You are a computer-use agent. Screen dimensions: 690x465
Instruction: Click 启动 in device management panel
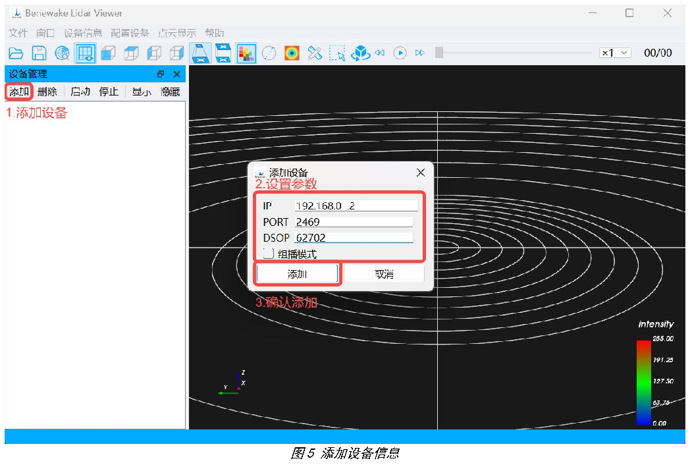pyautogui.click(x=80, y=92)
